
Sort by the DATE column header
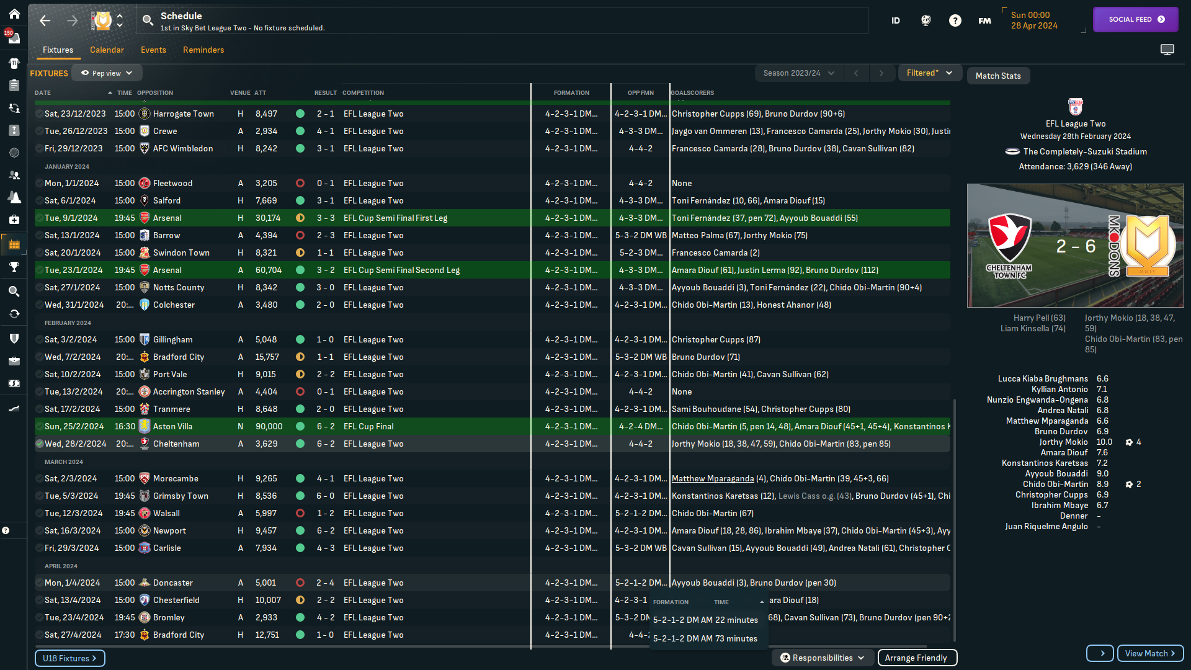click(x=43, y=93)
